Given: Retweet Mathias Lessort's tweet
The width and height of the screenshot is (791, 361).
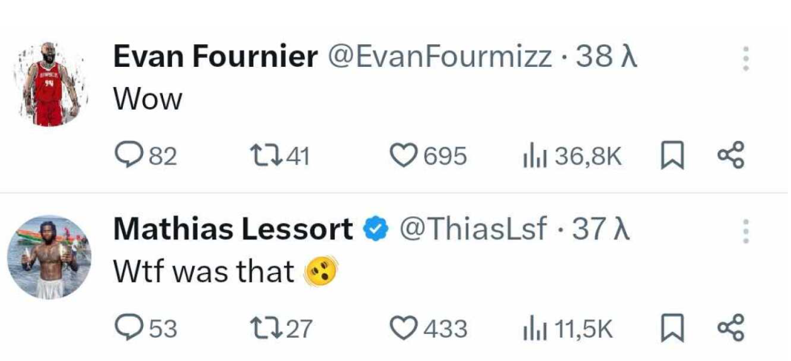Looking at the screenshot, I should click(261, 328).
